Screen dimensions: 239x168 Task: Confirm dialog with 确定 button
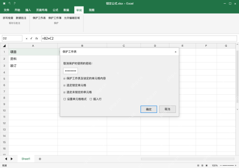149,109
